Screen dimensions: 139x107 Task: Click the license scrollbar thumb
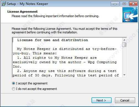coord(124,45)
